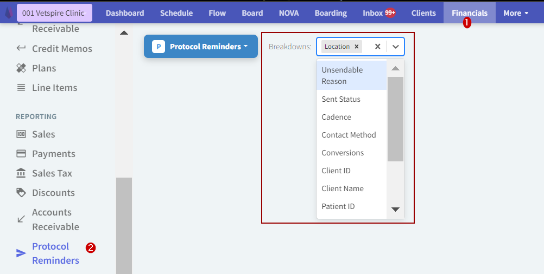
Task: Open Inbox with 99+ notifications
Action: pyautogui.click(x=378, y=13)
